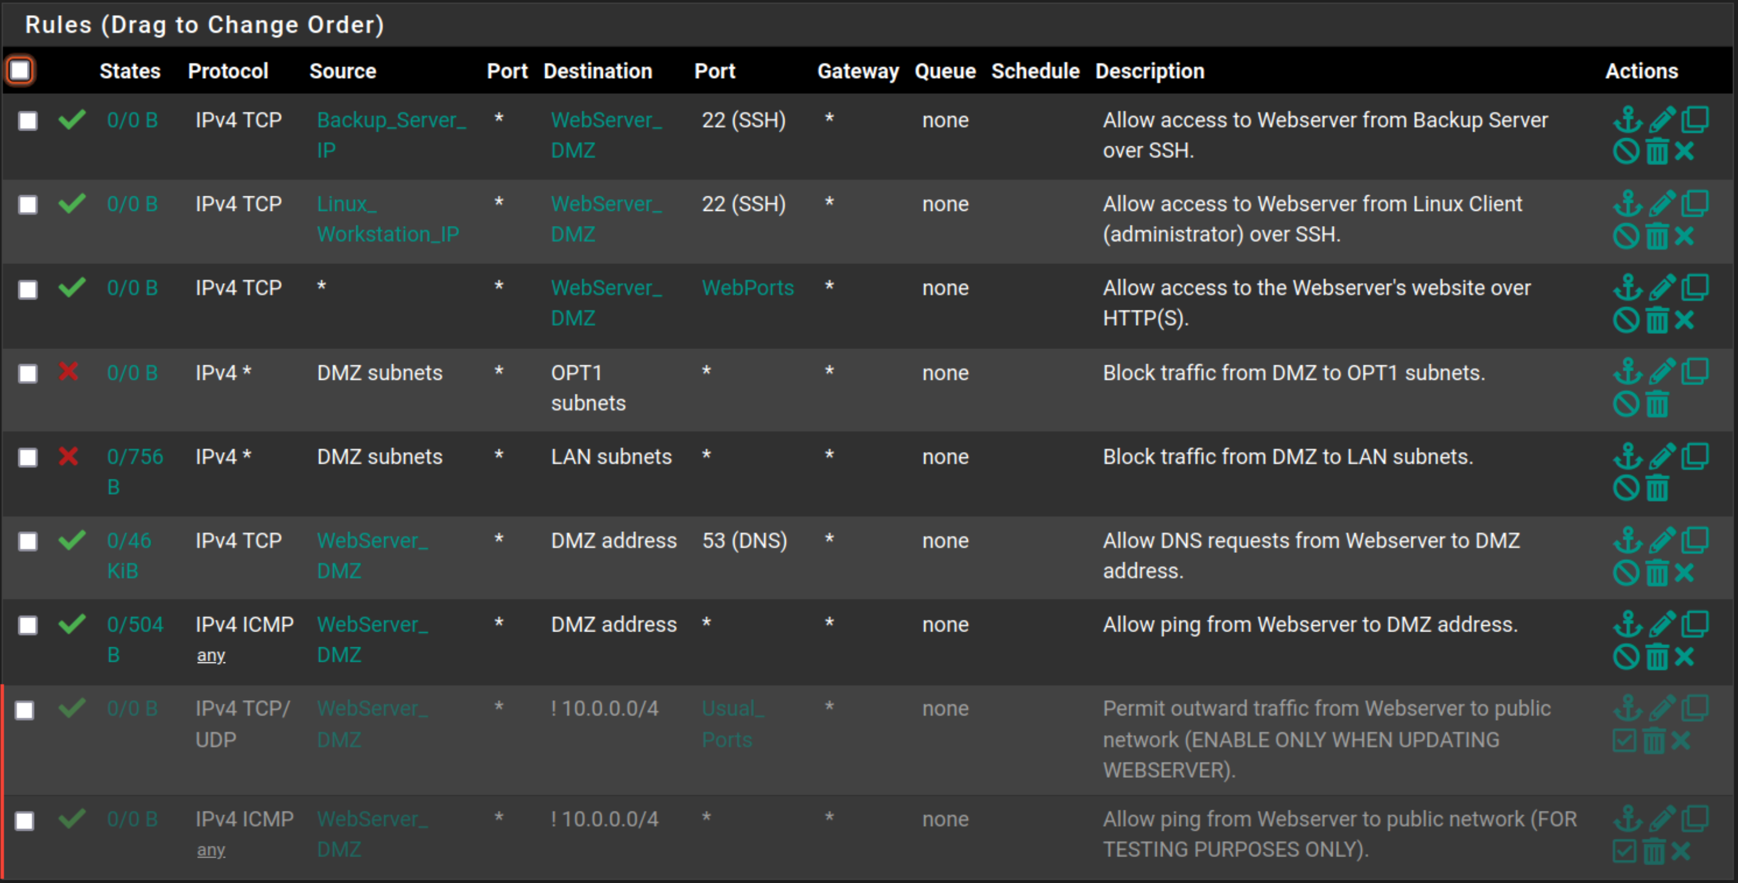Click the green pass checkmark on DNS rule
Screen dimensions: 1738x883
point(71,540)
